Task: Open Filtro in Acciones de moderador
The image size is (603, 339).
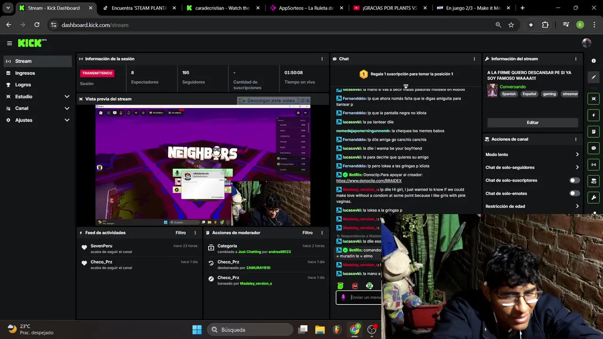Action: pyautogui.click(x=308, y=233)
